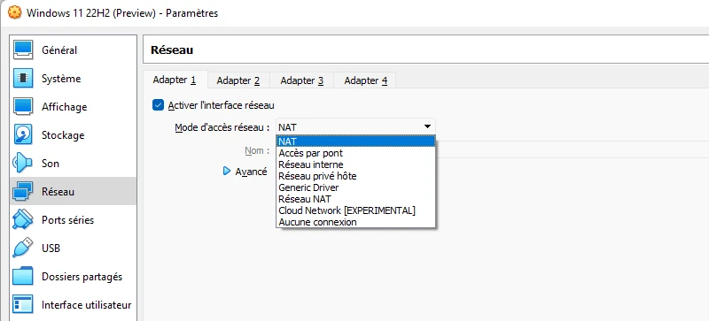
Task: Click the Général monitor icon
Action: pos(23,50)
